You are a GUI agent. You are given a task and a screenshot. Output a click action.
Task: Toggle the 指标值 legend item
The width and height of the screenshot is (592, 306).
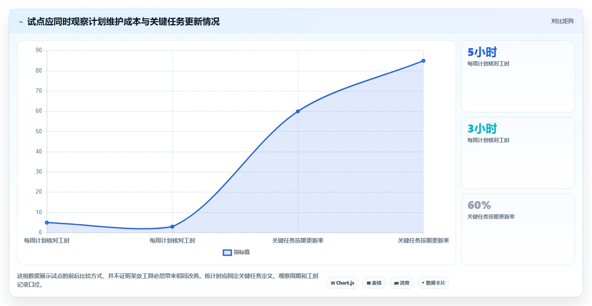(x=236, y=252)
